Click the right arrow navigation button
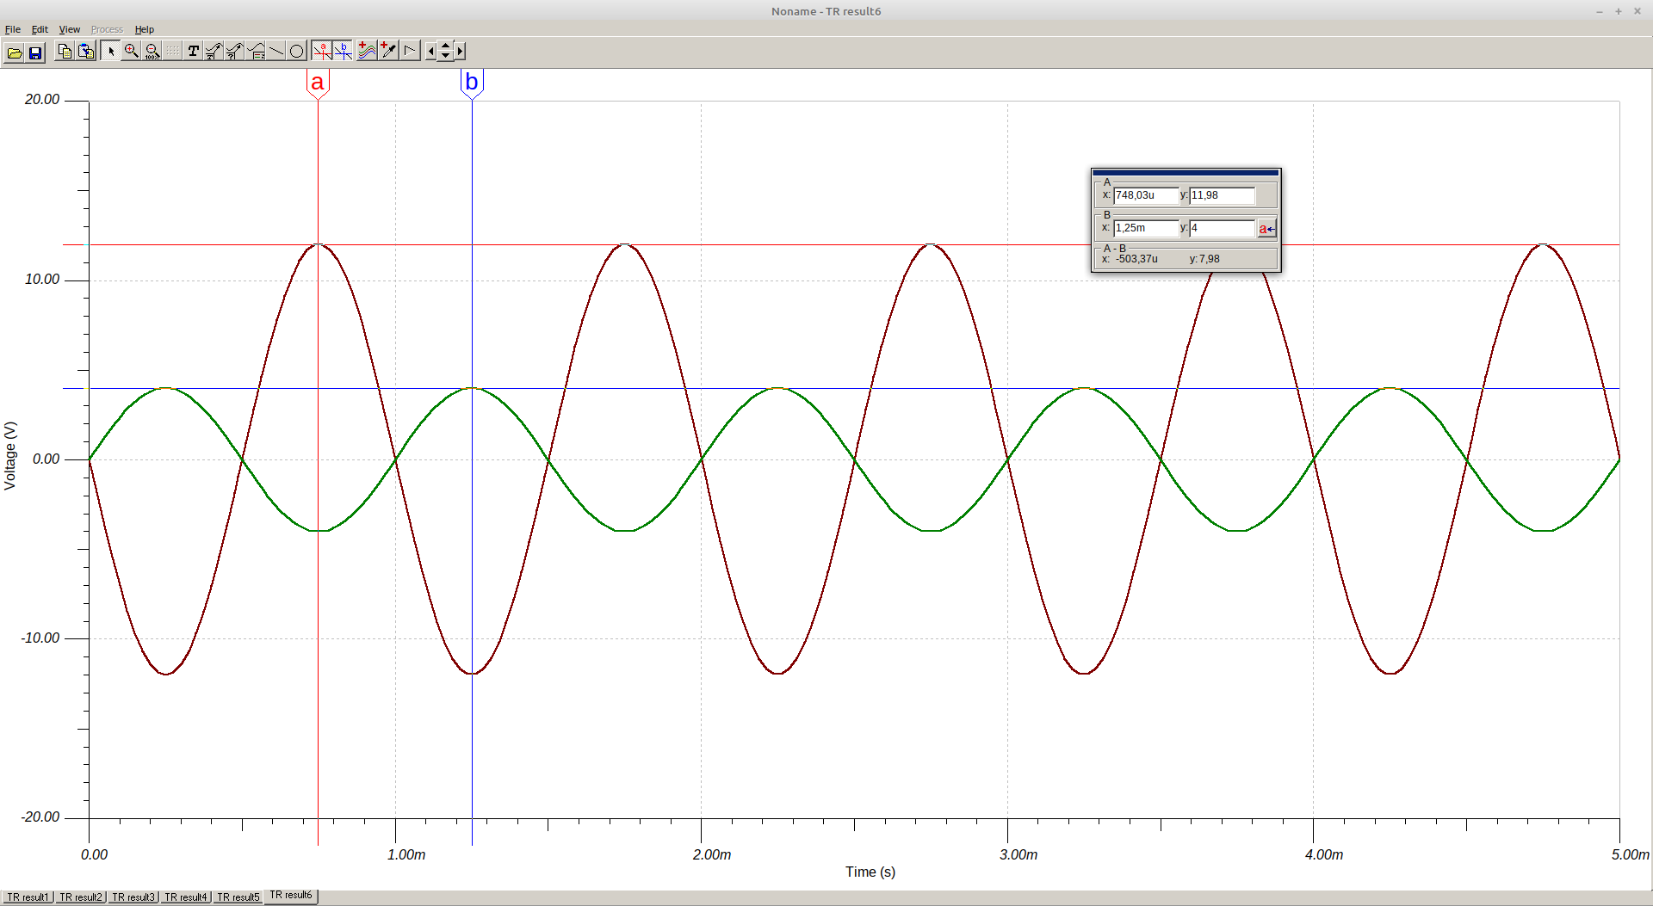Viewport: 1653px width, 906px height. pyautogui.click(x=460, y=52)
